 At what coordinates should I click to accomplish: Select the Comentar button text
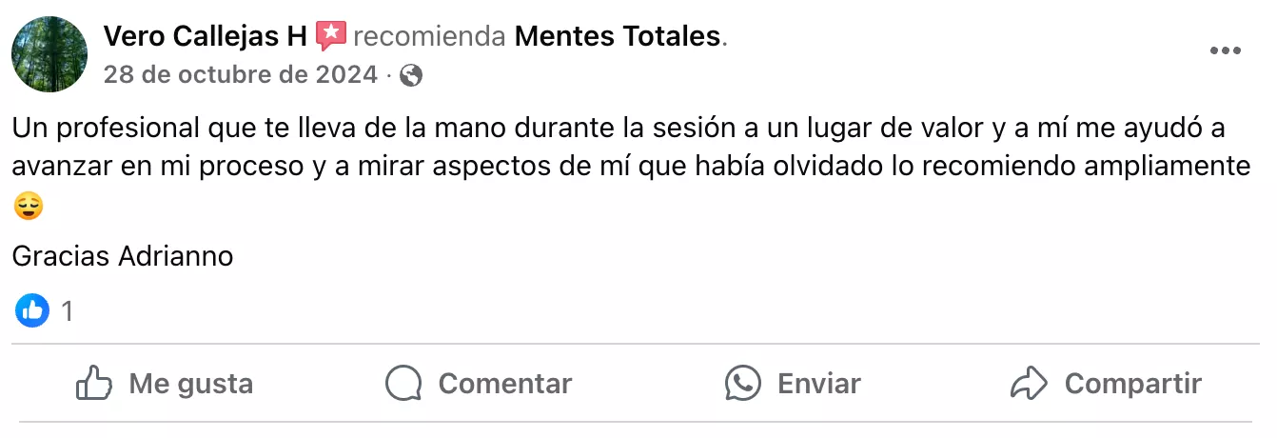click(504, 384)
